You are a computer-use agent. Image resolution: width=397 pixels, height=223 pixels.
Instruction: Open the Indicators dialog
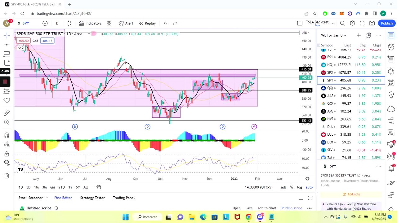pos(90,23)
